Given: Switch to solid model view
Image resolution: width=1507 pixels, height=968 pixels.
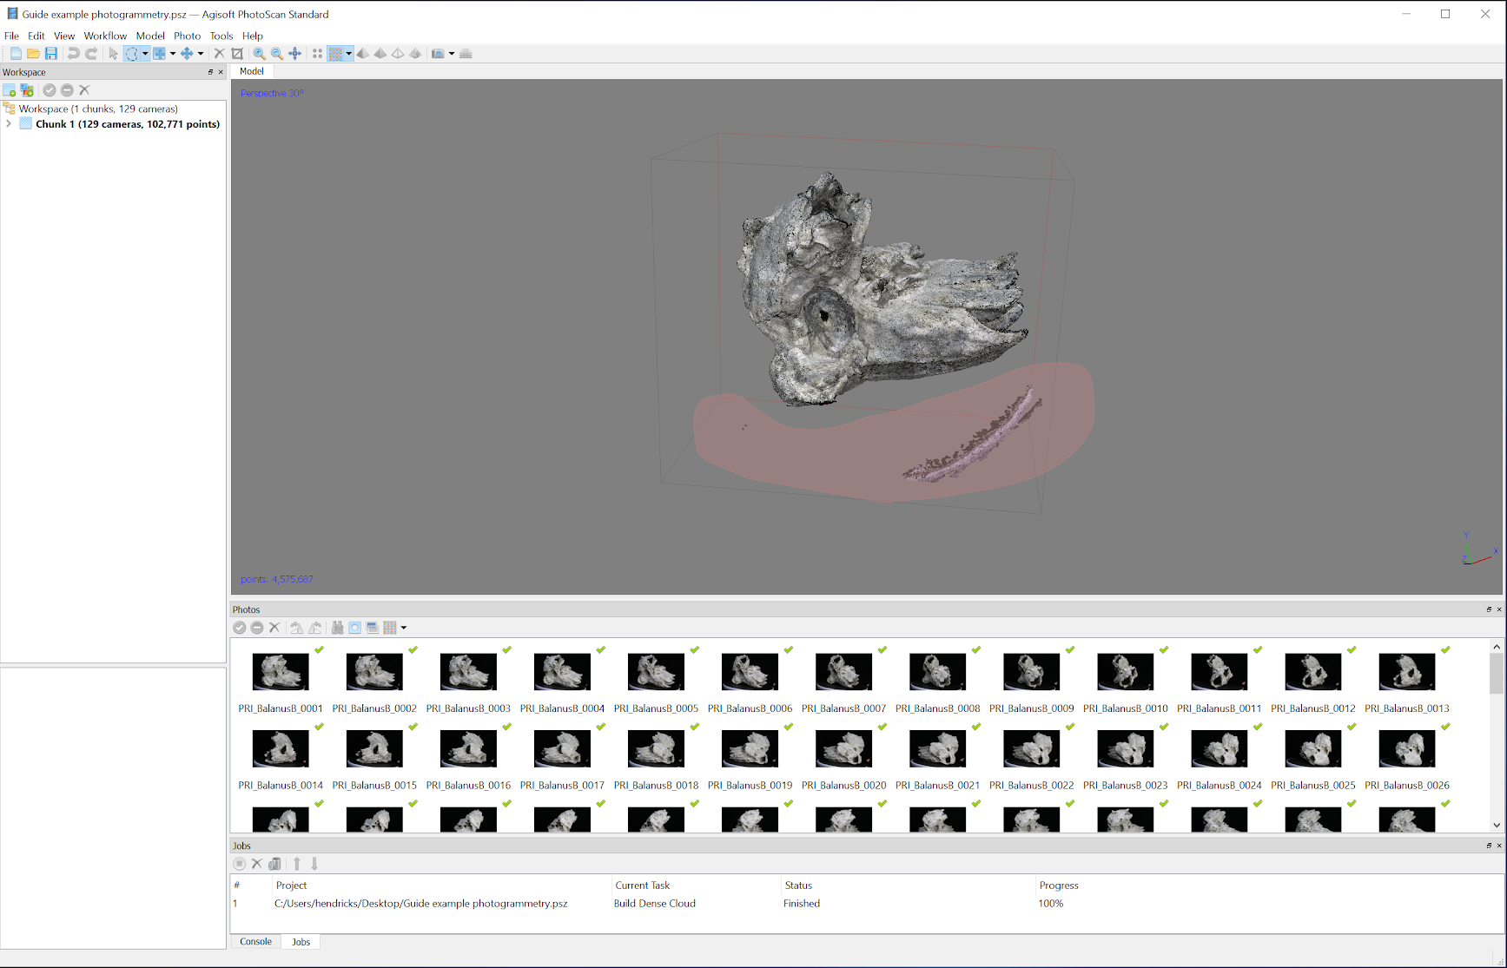Looking at the screenshot, I should pyautogui.click(x=380, y=54).
